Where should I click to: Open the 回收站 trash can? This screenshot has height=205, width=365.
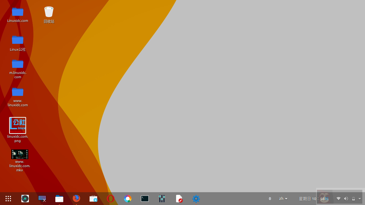click(x=49, y=12)
